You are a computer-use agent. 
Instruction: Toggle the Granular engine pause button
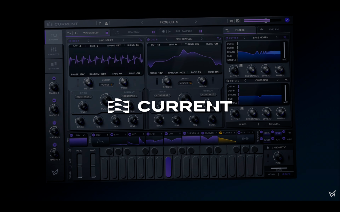(x=153, y=32)
